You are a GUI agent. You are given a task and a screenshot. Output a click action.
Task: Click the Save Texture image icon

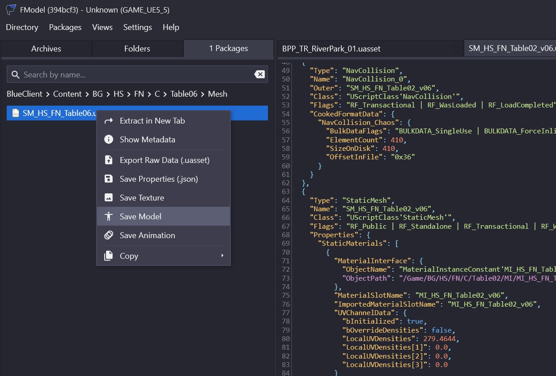[x=108, y=198]
